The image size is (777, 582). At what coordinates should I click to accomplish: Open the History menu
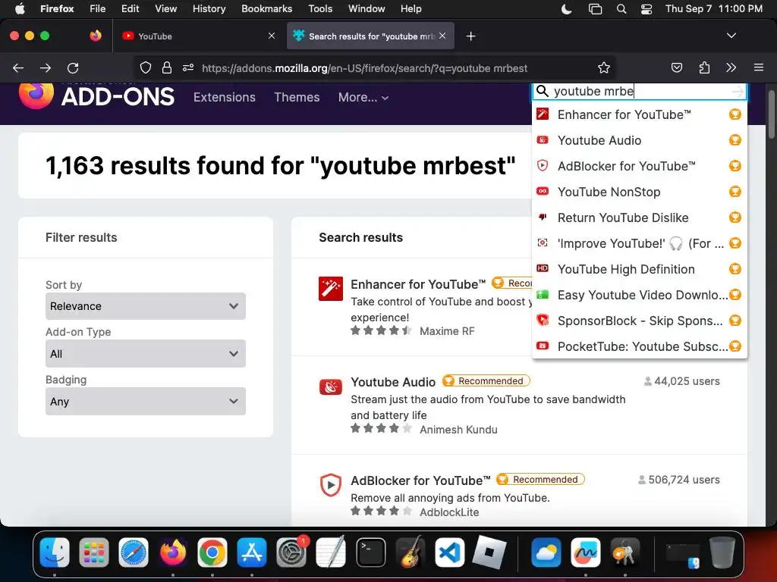[209, 9]
